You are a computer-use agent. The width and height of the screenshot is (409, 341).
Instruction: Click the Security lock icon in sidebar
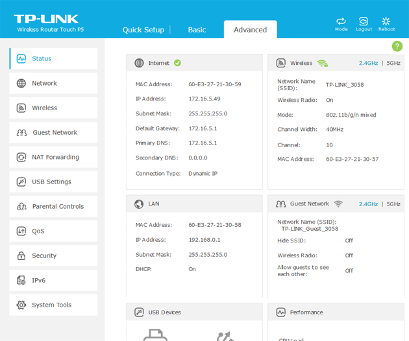coord(21,255)
